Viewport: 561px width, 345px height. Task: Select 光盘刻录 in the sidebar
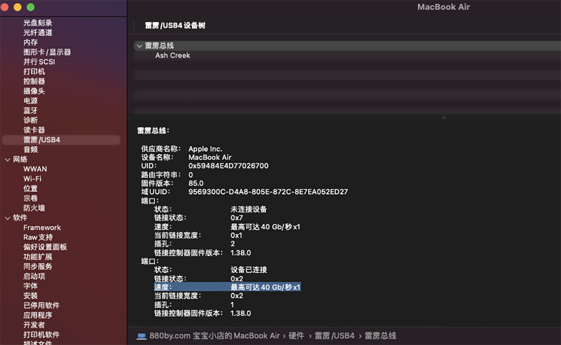[x=38, y=23]
